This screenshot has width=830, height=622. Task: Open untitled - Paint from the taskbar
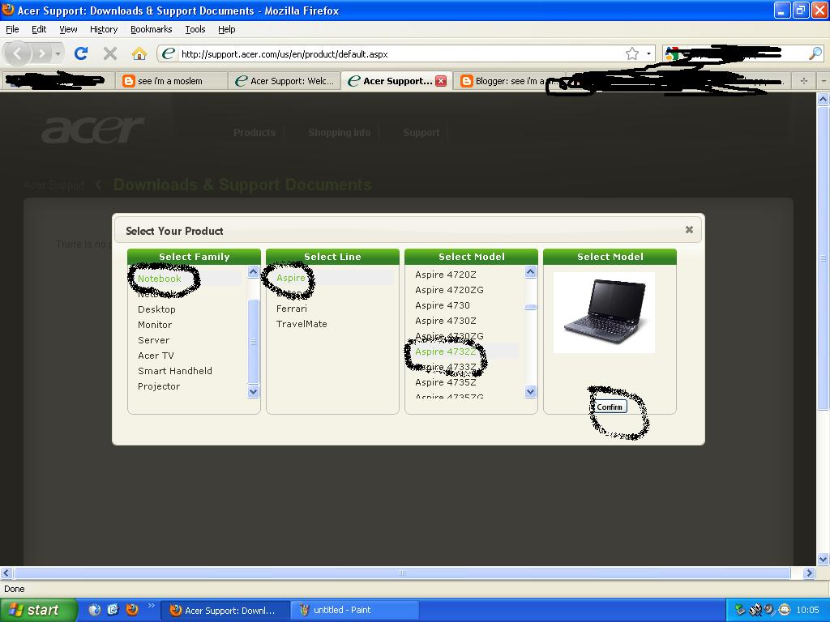[355, 611]
